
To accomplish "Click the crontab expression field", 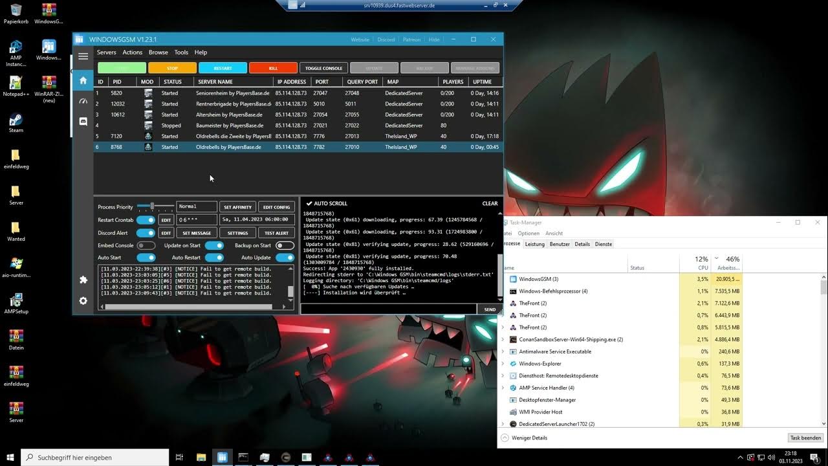I will click(197, 220).
